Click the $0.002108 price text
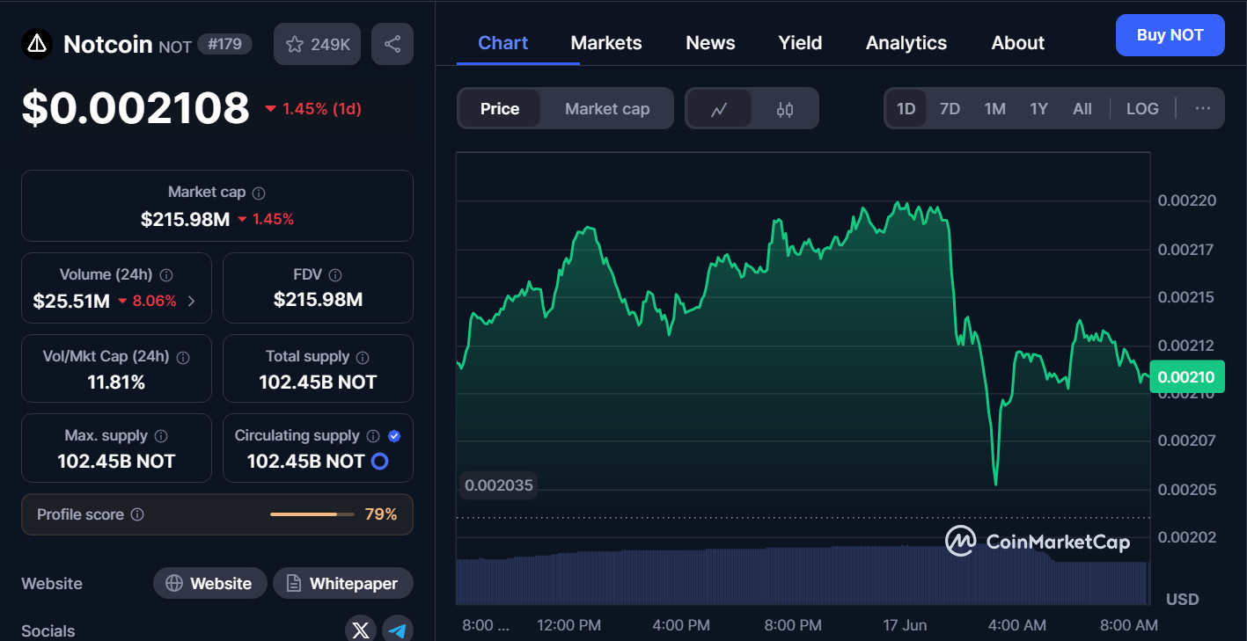The height and width of the screenshot is (641, 1247). (136, 108)
